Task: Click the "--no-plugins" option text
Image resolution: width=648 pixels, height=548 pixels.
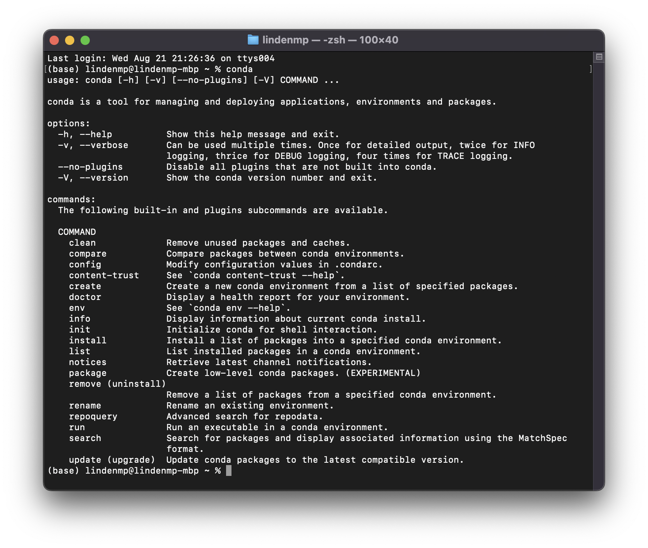Action: pos(90,167)
